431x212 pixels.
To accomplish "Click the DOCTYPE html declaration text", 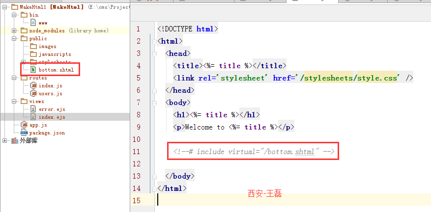I will [188, 29].
